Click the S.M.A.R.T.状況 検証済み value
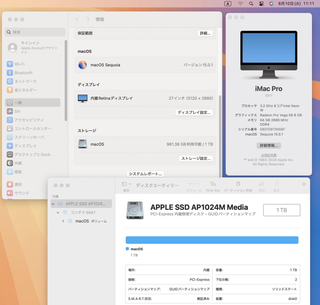The height and width of the screenshot is (305, 320). coord(203,299)
